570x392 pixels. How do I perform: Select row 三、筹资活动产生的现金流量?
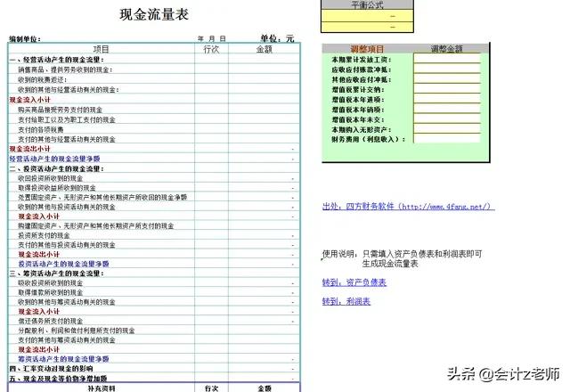(154, 274)
